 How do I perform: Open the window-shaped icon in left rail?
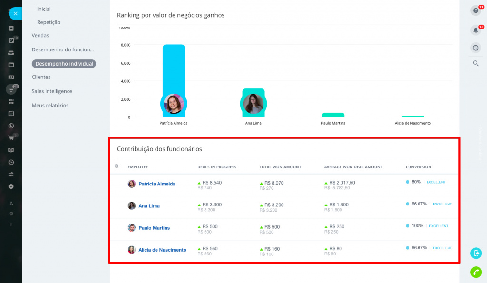click(11, 65)
